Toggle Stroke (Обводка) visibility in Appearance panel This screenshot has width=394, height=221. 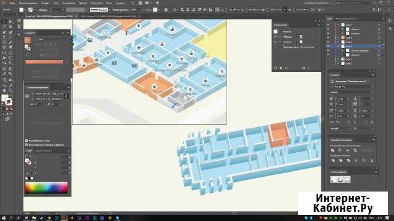tap(275, 37)
